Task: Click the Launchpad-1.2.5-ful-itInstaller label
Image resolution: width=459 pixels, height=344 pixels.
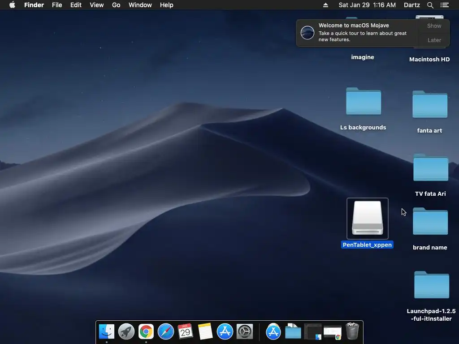Action: click(x=431, y=315)
